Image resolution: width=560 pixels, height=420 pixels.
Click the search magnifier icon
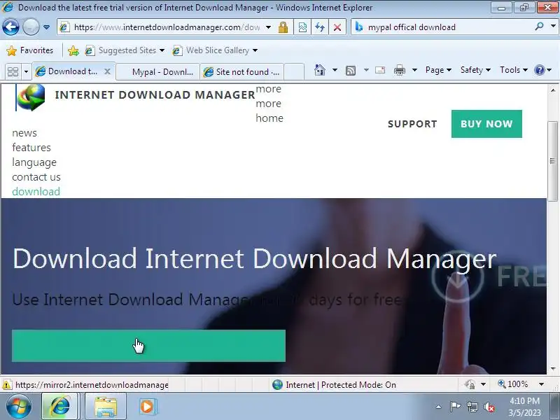click(539, 27)
